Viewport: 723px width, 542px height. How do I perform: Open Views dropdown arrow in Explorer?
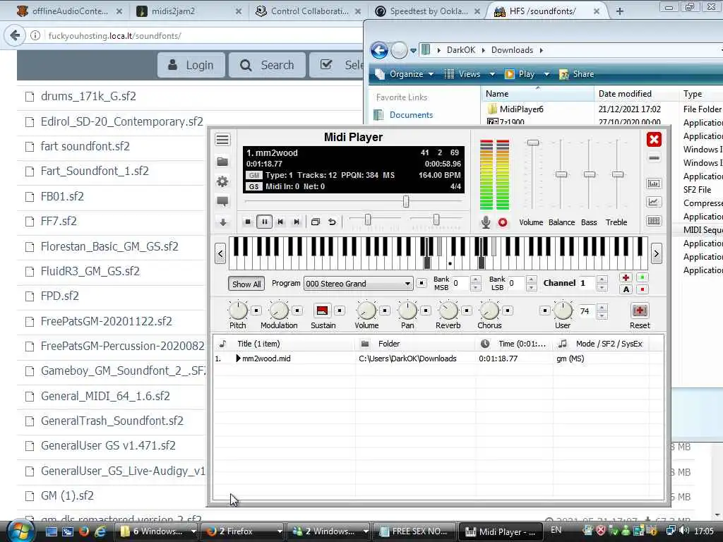point(492,74)
